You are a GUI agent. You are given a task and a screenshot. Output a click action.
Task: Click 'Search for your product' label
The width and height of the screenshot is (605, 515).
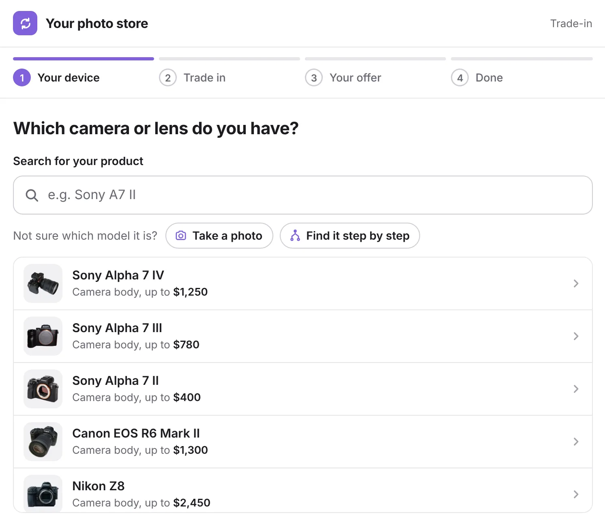[x=78, y=161]
